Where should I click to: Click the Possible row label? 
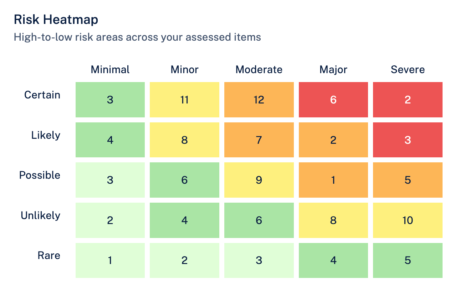pos(40,175)
